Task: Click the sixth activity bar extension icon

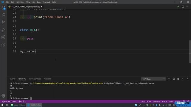Action: [3, 45]
